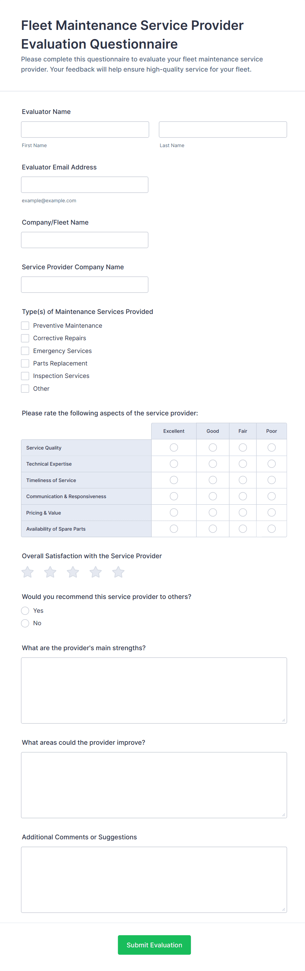Image resolution: width=305 pixels, height=971 pixels.
Task: Enable the Inspection Services checkbox
Action: pyautogui.click(x=25, y=376)
